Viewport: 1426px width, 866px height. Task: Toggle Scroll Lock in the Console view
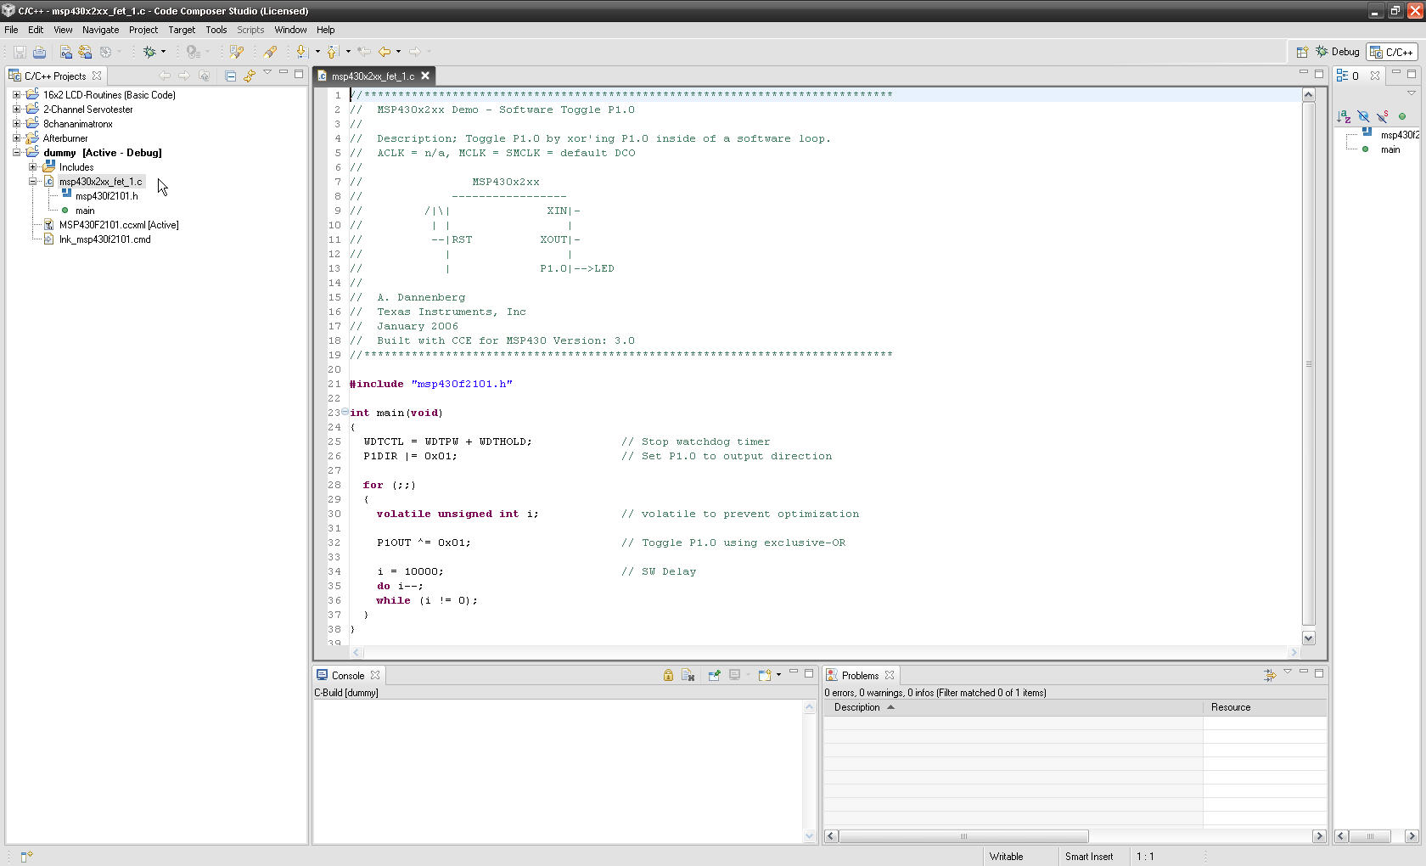coord(668,675)
